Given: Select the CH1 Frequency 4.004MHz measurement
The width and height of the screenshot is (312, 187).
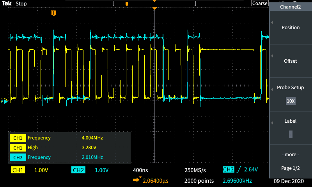Looking at the screenshot, I should tap(69, 138).
